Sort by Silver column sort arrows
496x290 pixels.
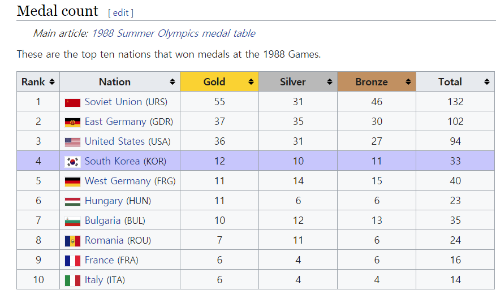330,82
